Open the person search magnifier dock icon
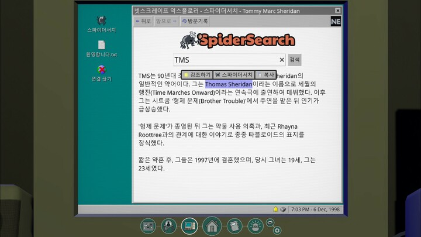The width and height of the screenshot is (421, 237). tap(168, 225)
